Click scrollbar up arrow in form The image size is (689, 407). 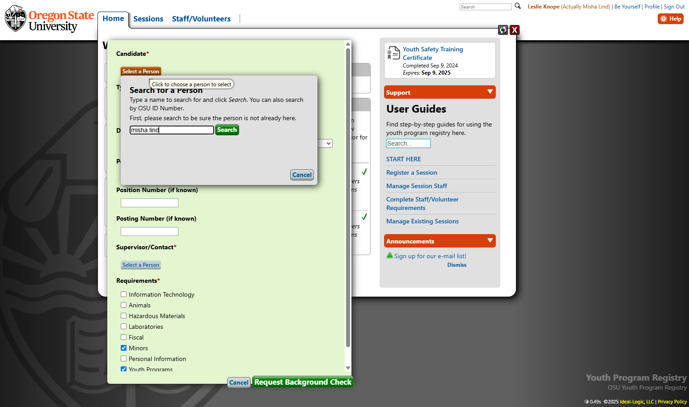point(348,44)
